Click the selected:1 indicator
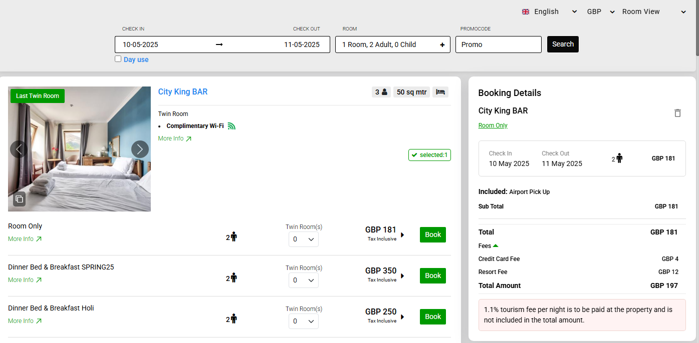 pyautogui.click(x=429, y=155)
